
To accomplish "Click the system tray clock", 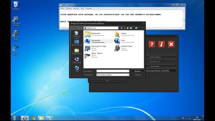I will coord(197,119).
